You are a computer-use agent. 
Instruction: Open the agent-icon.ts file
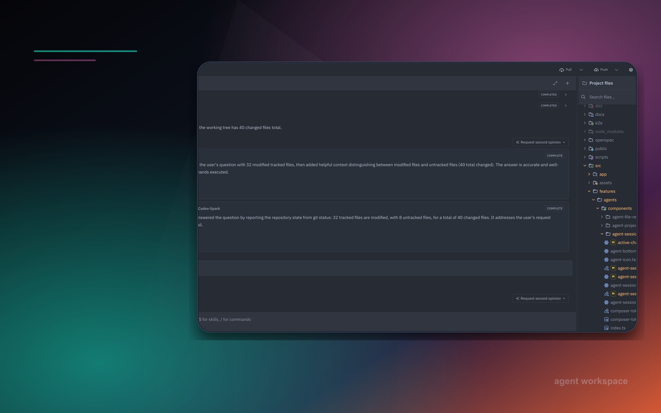(623, 260)
